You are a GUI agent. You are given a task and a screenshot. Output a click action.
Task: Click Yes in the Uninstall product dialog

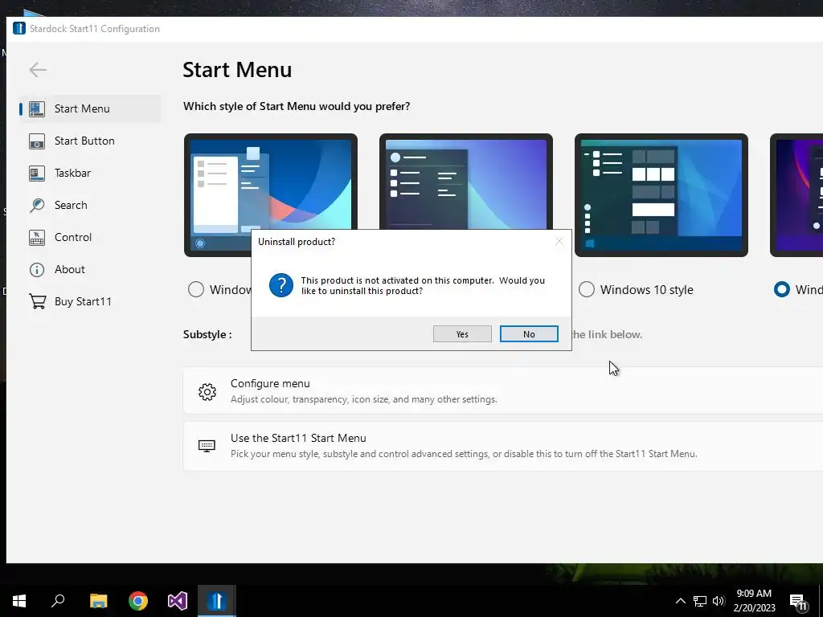462,334
